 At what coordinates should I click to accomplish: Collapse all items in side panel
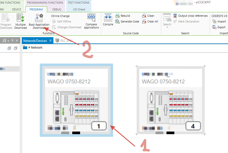coord(15,48)
